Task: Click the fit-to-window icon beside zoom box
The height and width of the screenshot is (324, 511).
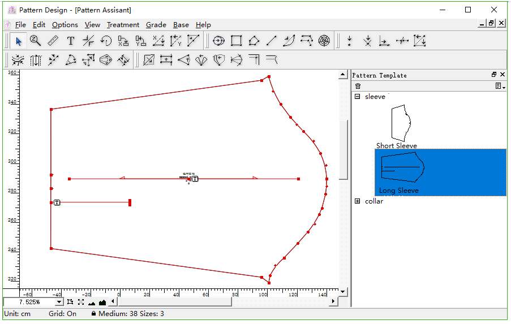Action: pyautogui.click(x=80, y=302)
